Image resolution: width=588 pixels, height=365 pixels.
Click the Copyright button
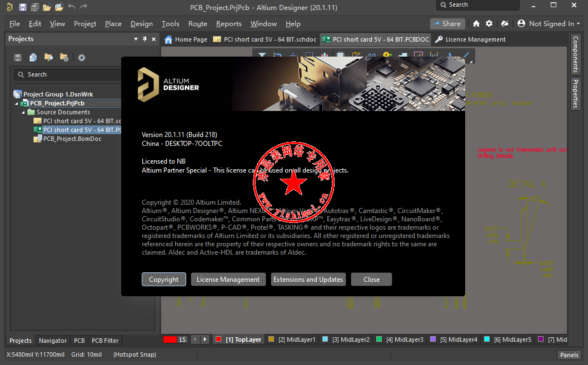pos(164,279)
